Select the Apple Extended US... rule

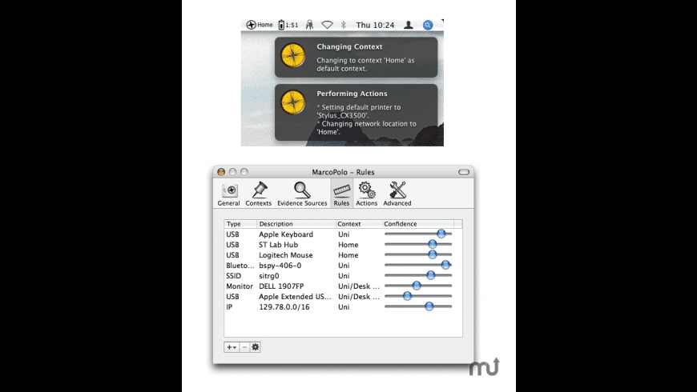[x=343, y=297]
